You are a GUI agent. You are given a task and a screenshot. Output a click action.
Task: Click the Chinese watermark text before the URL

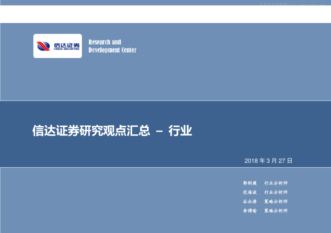click(x=273, y=5)
